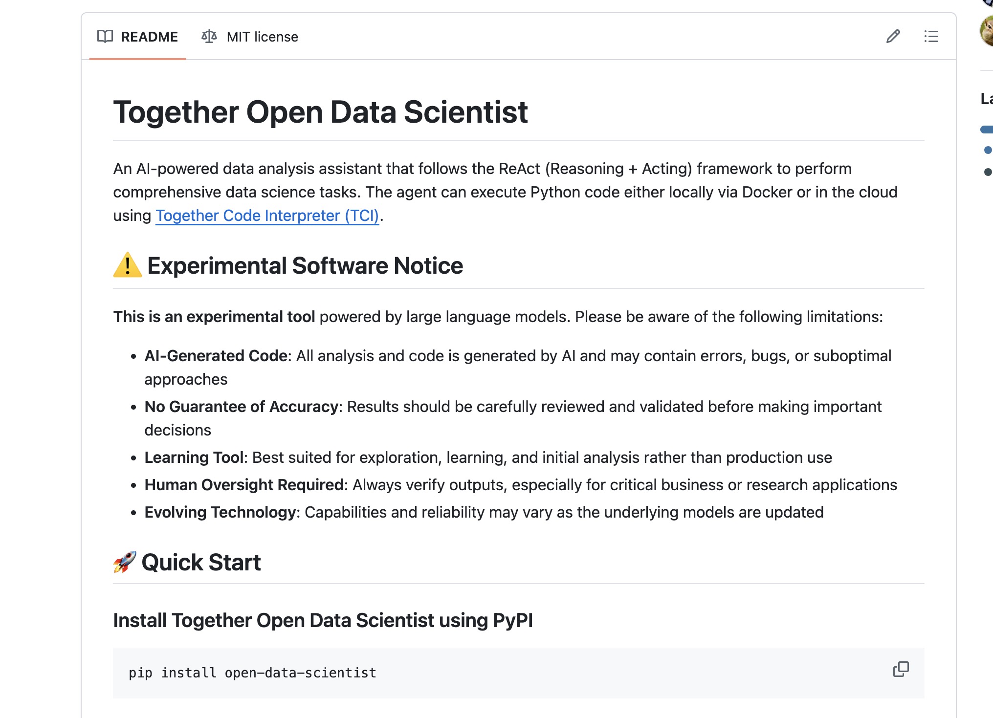The width and height of the screenshot is (993, 718).
Task: Switch to the MIT license tab
Action: click(x=262, y=36)
